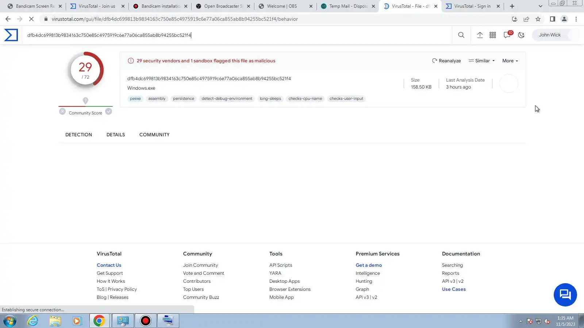Click the browser share icon

coord(526,19)
